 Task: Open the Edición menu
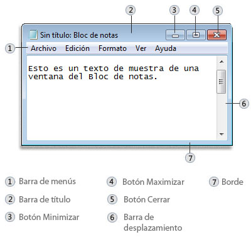pyautogui.click(x=77, y=48)
